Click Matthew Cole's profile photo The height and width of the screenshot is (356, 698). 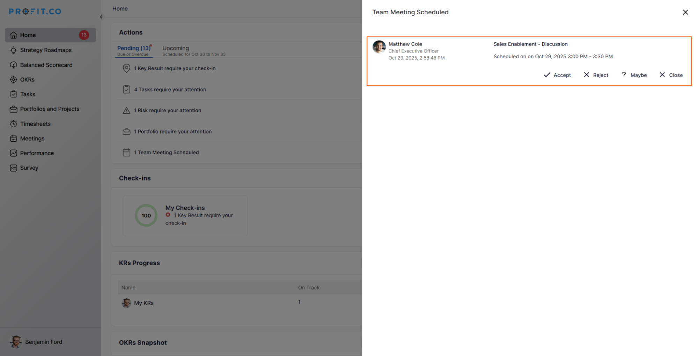coord(379,47)
